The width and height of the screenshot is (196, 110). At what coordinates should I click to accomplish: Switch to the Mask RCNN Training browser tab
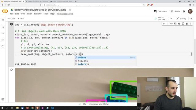pyautogui.click(x=38, y=2)
